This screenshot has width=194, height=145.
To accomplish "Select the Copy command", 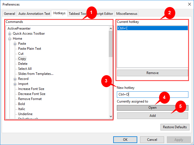I will [x=22, y=59].
